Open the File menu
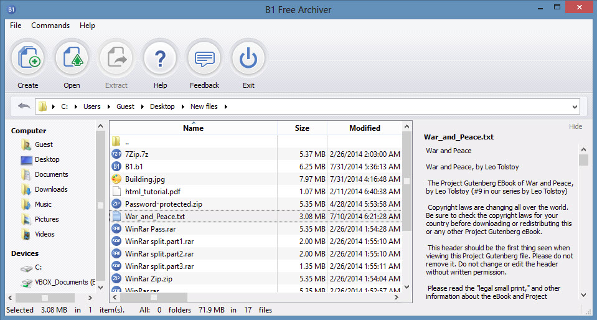Image resolution: width=597 pixels, height=320 pixels. tap(16, 26)
